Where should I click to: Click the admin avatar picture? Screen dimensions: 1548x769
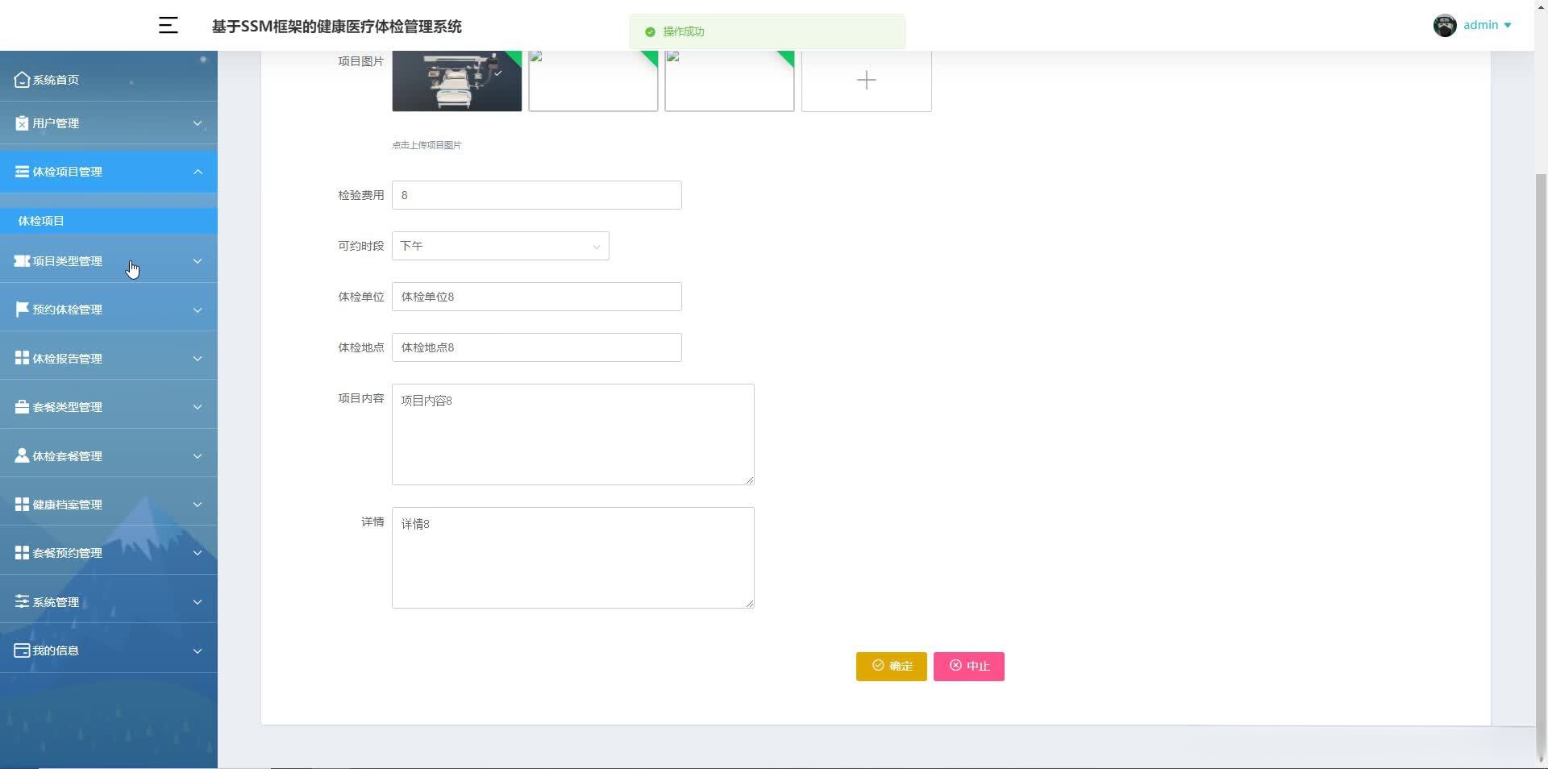click(1445, 26)
